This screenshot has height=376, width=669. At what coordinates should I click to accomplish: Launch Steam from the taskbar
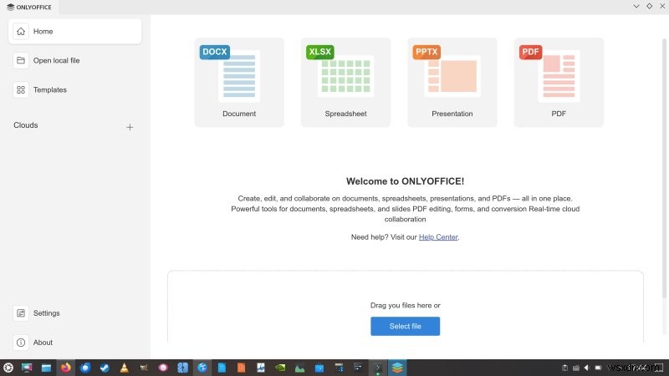[x=105, y=368]
